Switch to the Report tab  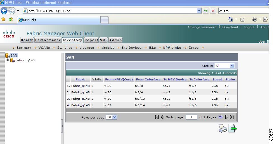pyautogui.click(x=91, y=40)
